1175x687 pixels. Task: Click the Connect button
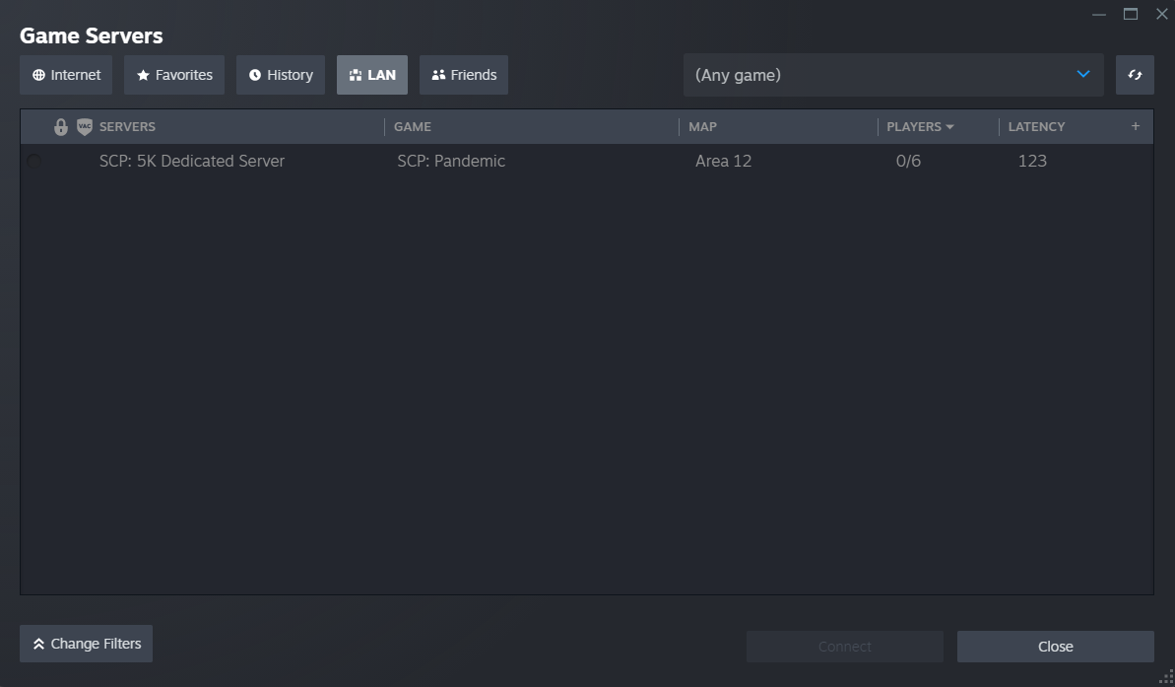(x=844, y=647)
